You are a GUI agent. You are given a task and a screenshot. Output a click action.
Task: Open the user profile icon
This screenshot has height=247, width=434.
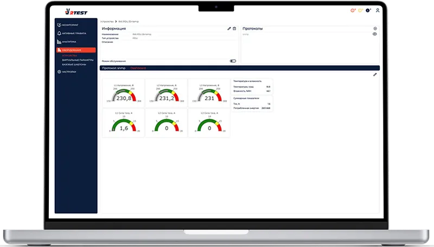click(378, 10)
